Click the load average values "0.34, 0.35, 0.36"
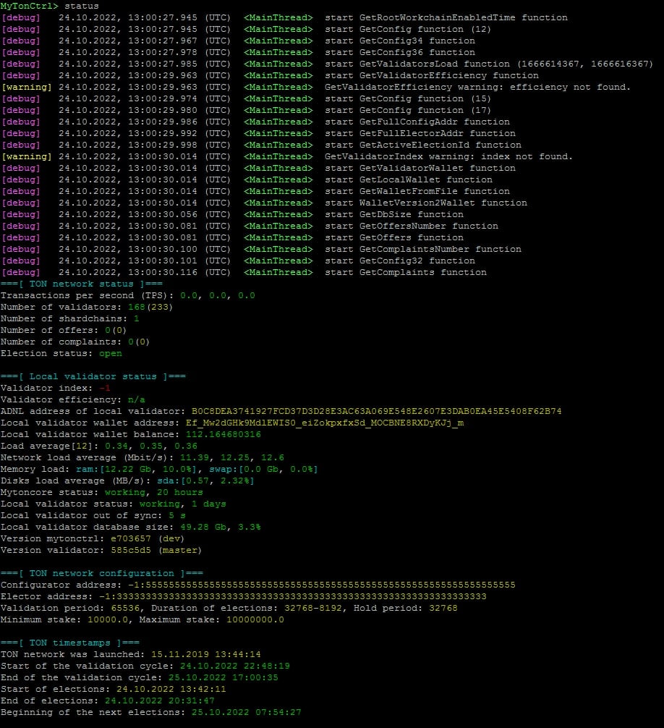Viewport: 664px width, 728px height. tap(151, 446)
